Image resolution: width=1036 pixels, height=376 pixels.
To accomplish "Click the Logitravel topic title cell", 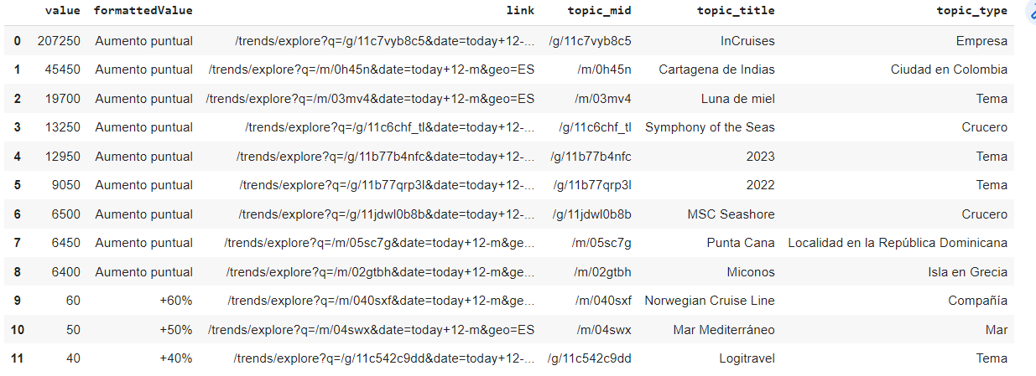I will tap(747, 358).
